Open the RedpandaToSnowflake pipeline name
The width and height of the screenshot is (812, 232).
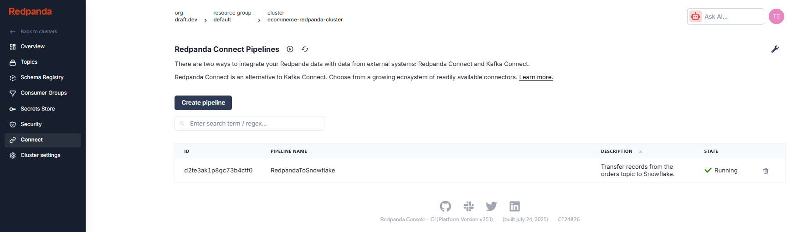coord(303,171)
